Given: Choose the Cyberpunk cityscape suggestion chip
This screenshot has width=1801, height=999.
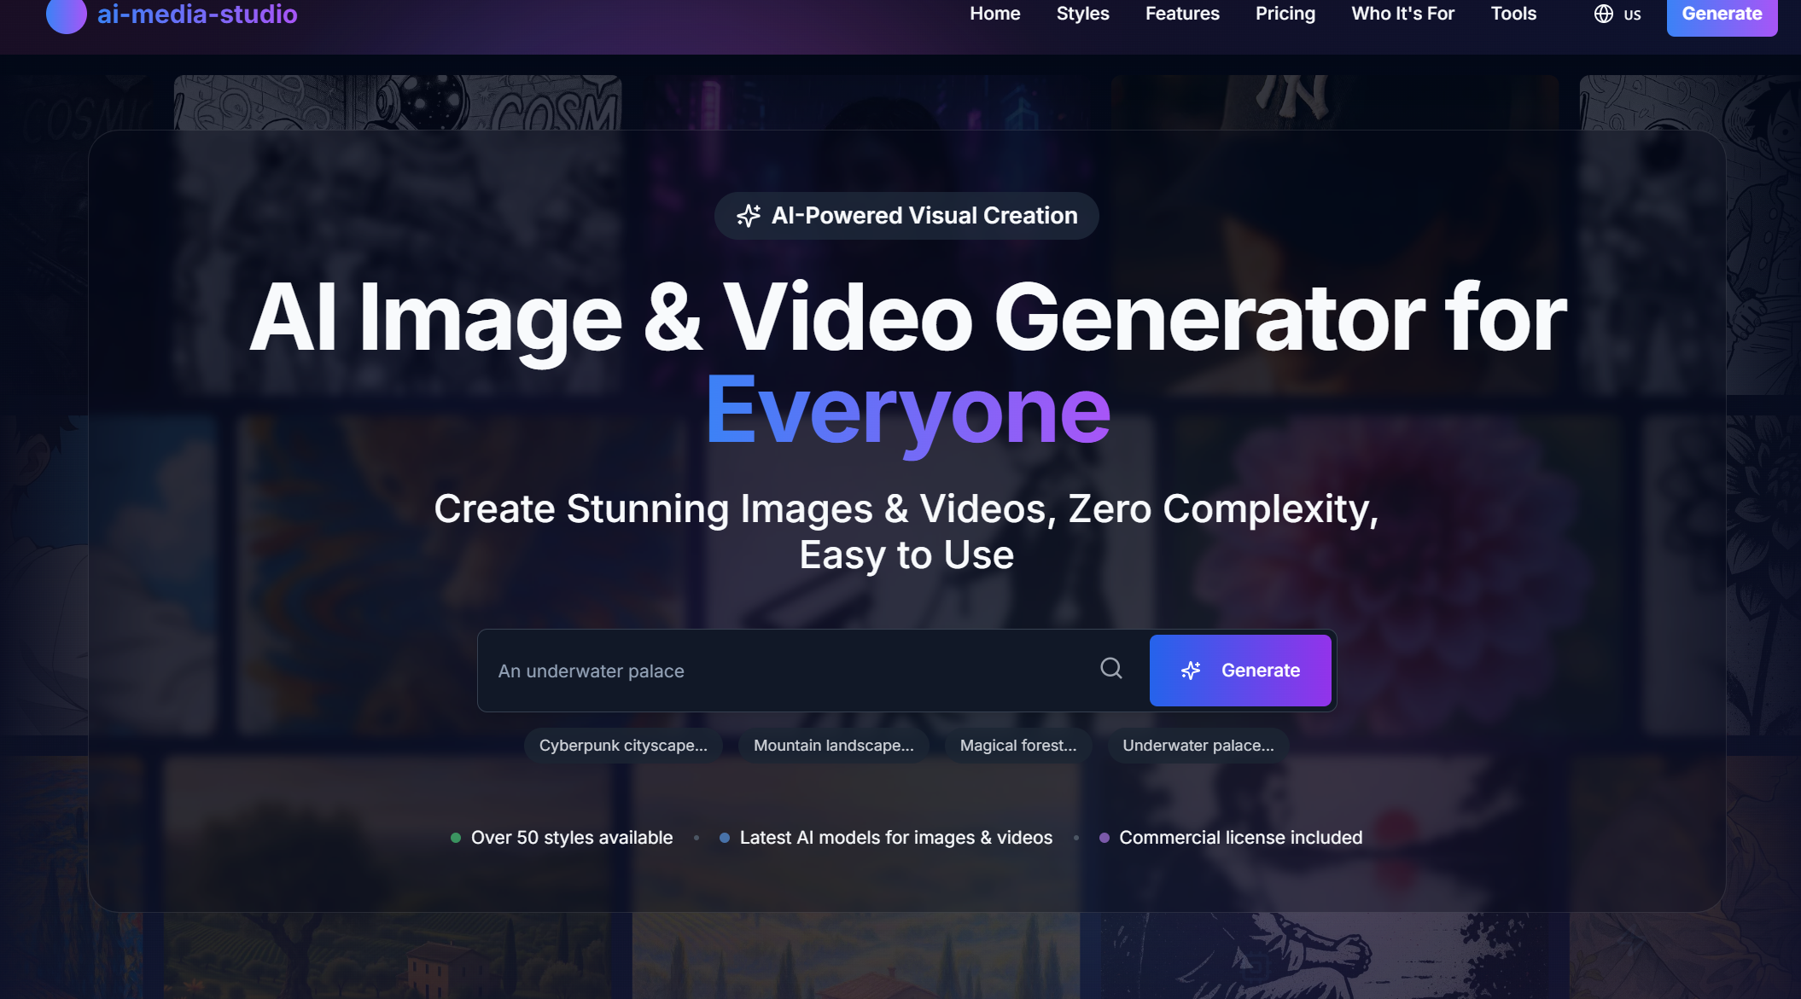Looking at the screenshot, I should (x=622, y=746).
